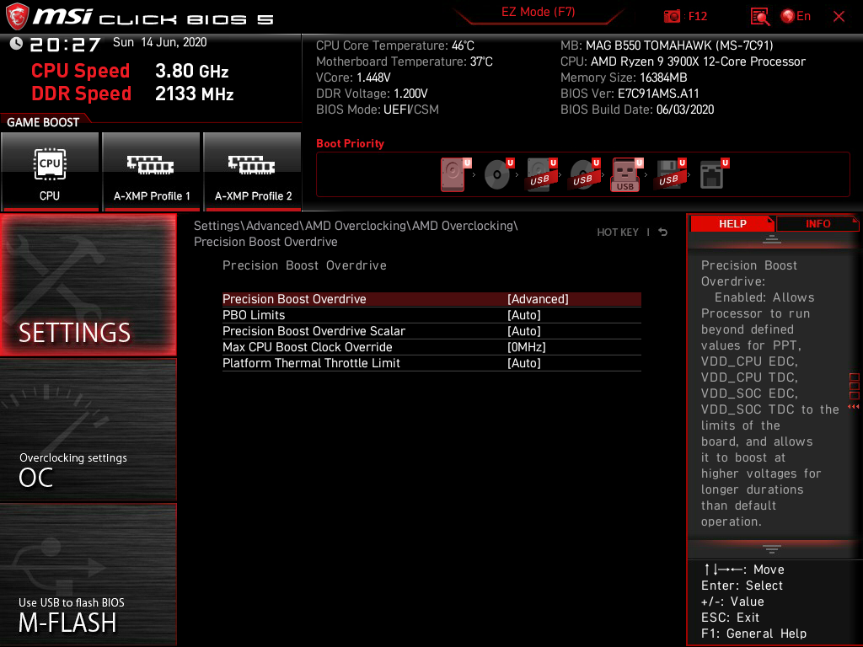Viewport: 863px width, 647px height.
Task: Click the Boot Priority label
Action: pos(350,143)
